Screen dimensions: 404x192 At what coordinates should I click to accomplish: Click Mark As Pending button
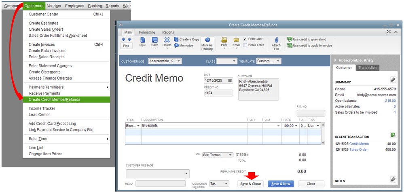[x=207, y=44]
